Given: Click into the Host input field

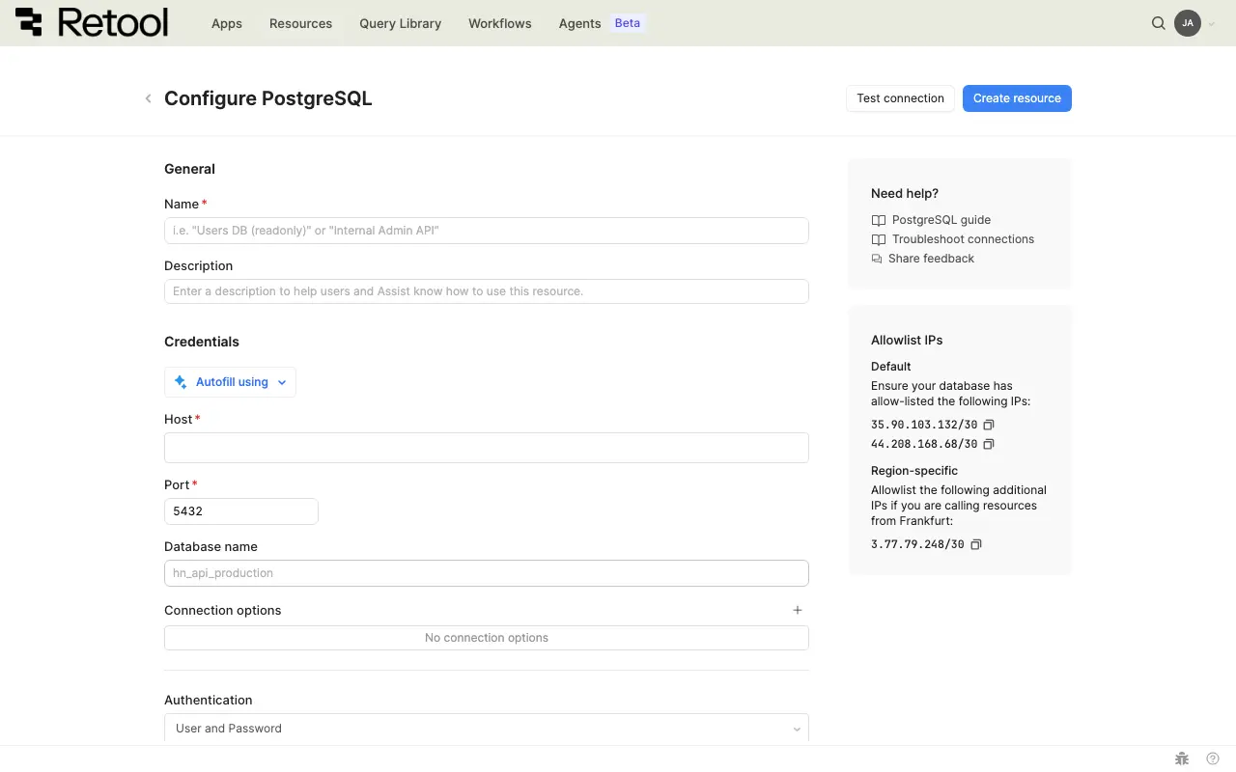Looking at the screenshot, I should (486, 448).
